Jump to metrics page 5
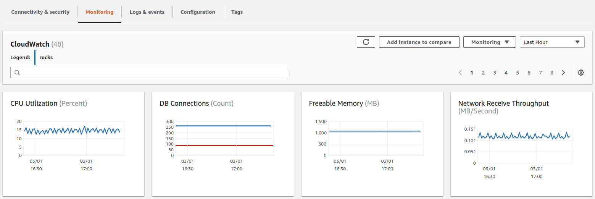This screenshot has height=199, width=595. 518,73
